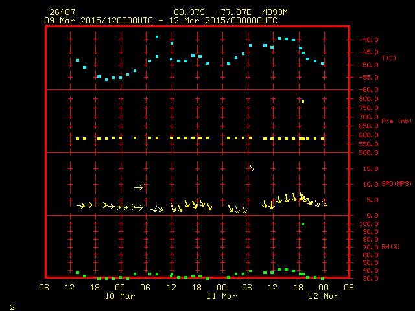Click the 750.0 pressure tick label
The image size is (415, 311).
[368, 108]
